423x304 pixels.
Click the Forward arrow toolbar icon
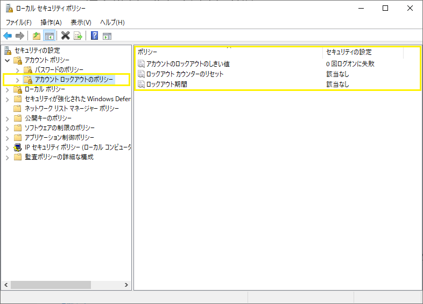[20, 36]
